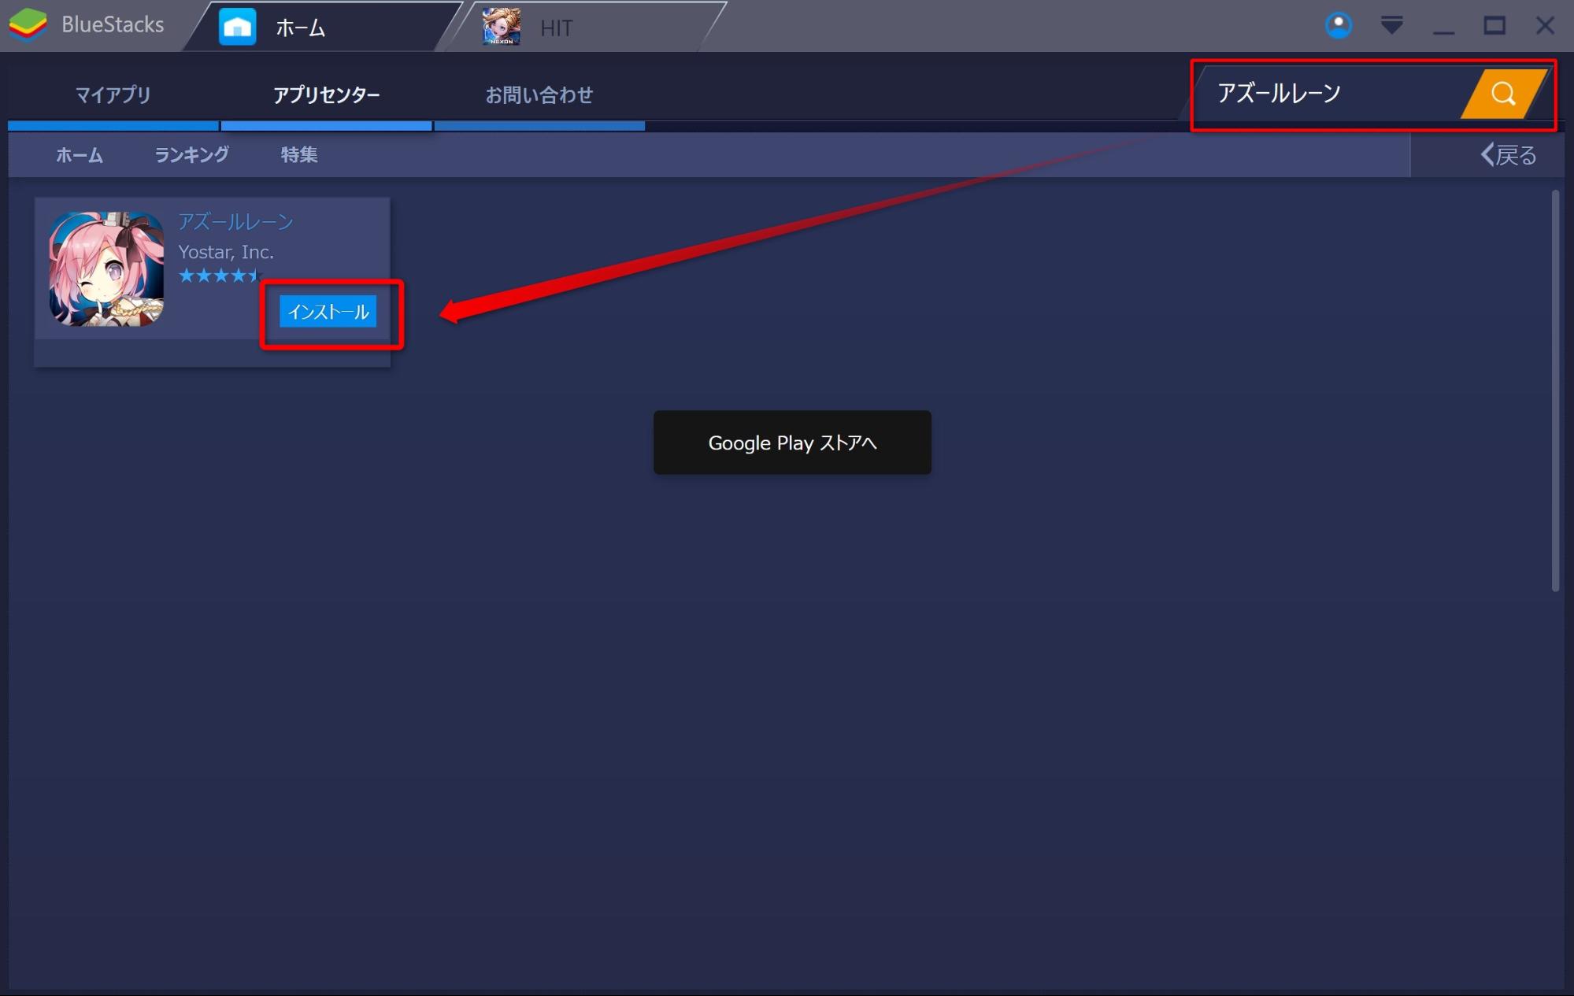
Task: Open the アズールレーン app icon thumbnail
Action: 106,268
